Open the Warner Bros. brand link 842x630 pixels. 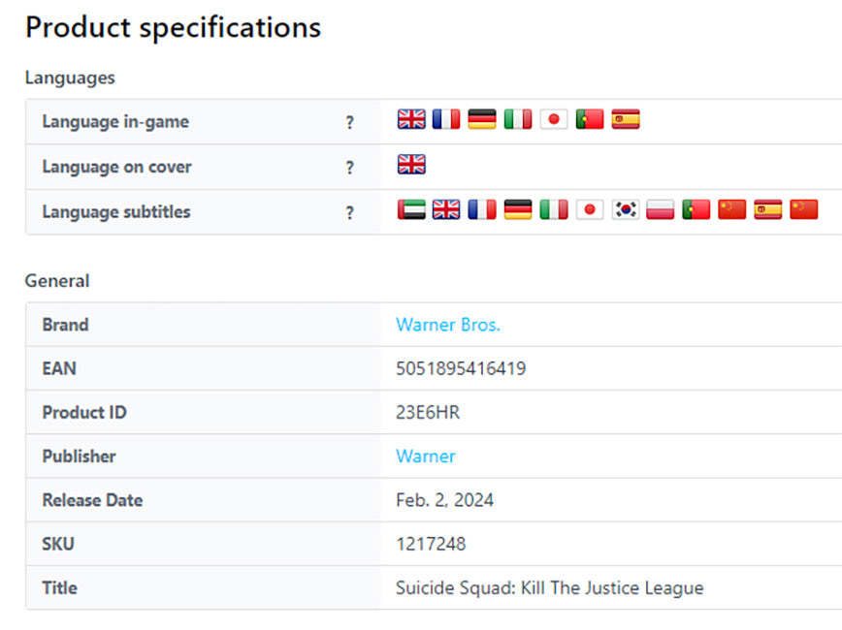click(x=447, y=325)
